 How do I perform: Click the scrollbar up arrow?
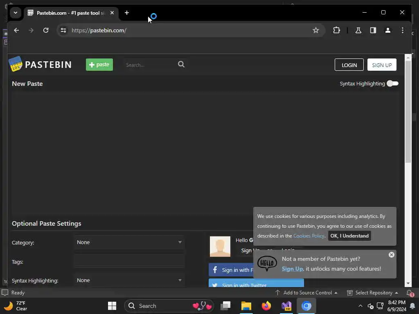coord(408,57)
